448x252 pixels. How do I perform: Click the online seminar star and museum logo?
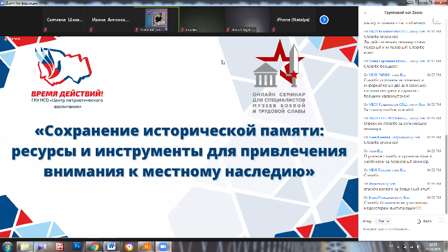279,77
